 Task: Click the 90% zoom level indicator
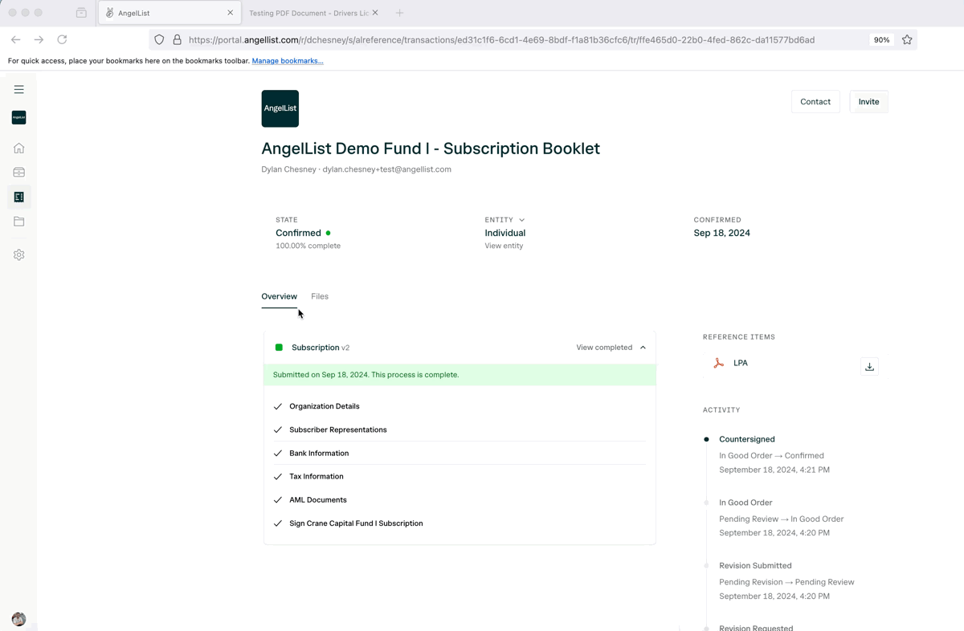pyautogui.click(x=881, y=39)
